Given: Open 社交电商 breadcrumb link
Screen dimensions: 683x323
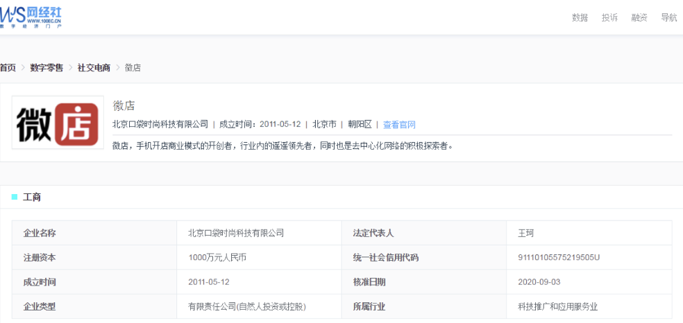Looking at the screenshot, I should [94, 68].
